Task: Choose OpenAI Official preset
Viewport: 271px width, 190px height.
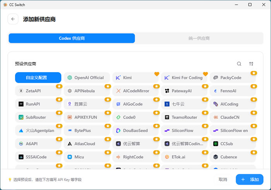Action: coord(87,78)
